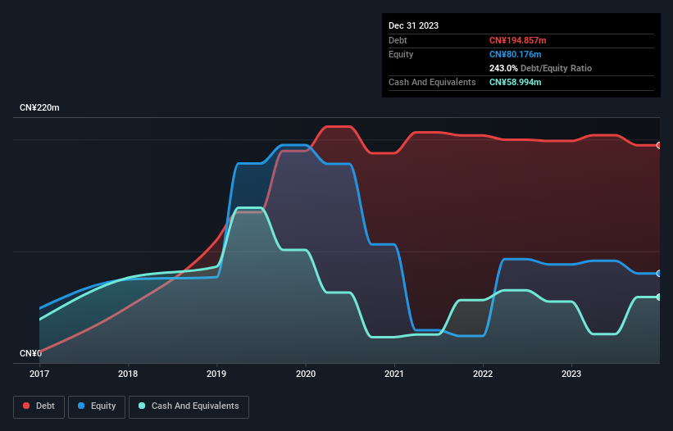Click the 243.0% Debt/Equity Ratio text
This screenshot has width=673, height=431.
(x=540, y=68)
